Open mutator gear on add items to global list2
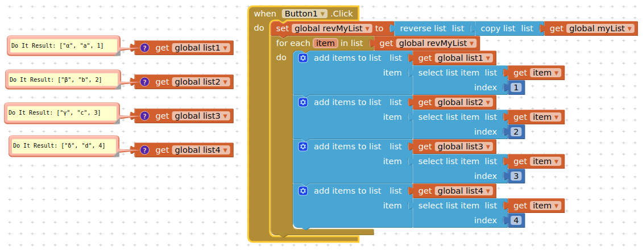 click(x=303, y=102)
